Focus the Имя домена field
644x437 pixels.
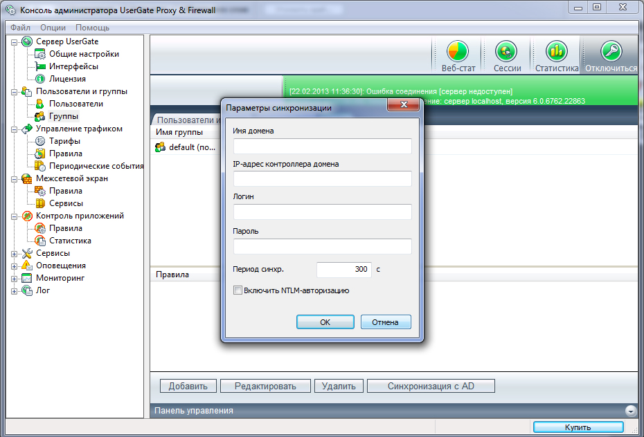(x=323, y=146)
